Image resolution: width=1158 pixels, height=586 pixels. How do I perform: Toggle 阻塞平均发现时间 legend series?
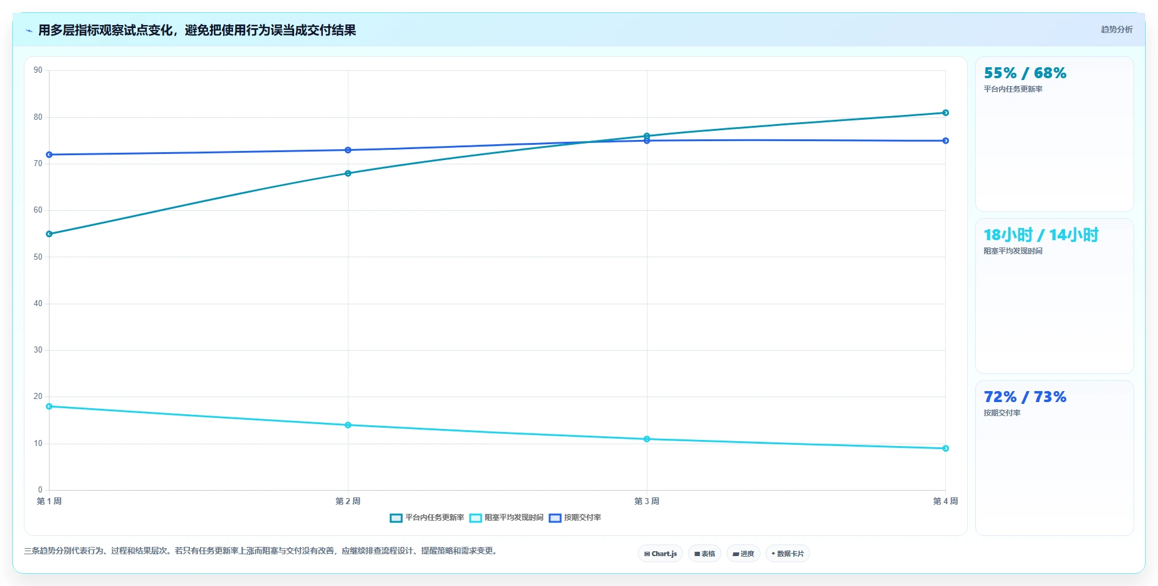(x=506, y=518)
